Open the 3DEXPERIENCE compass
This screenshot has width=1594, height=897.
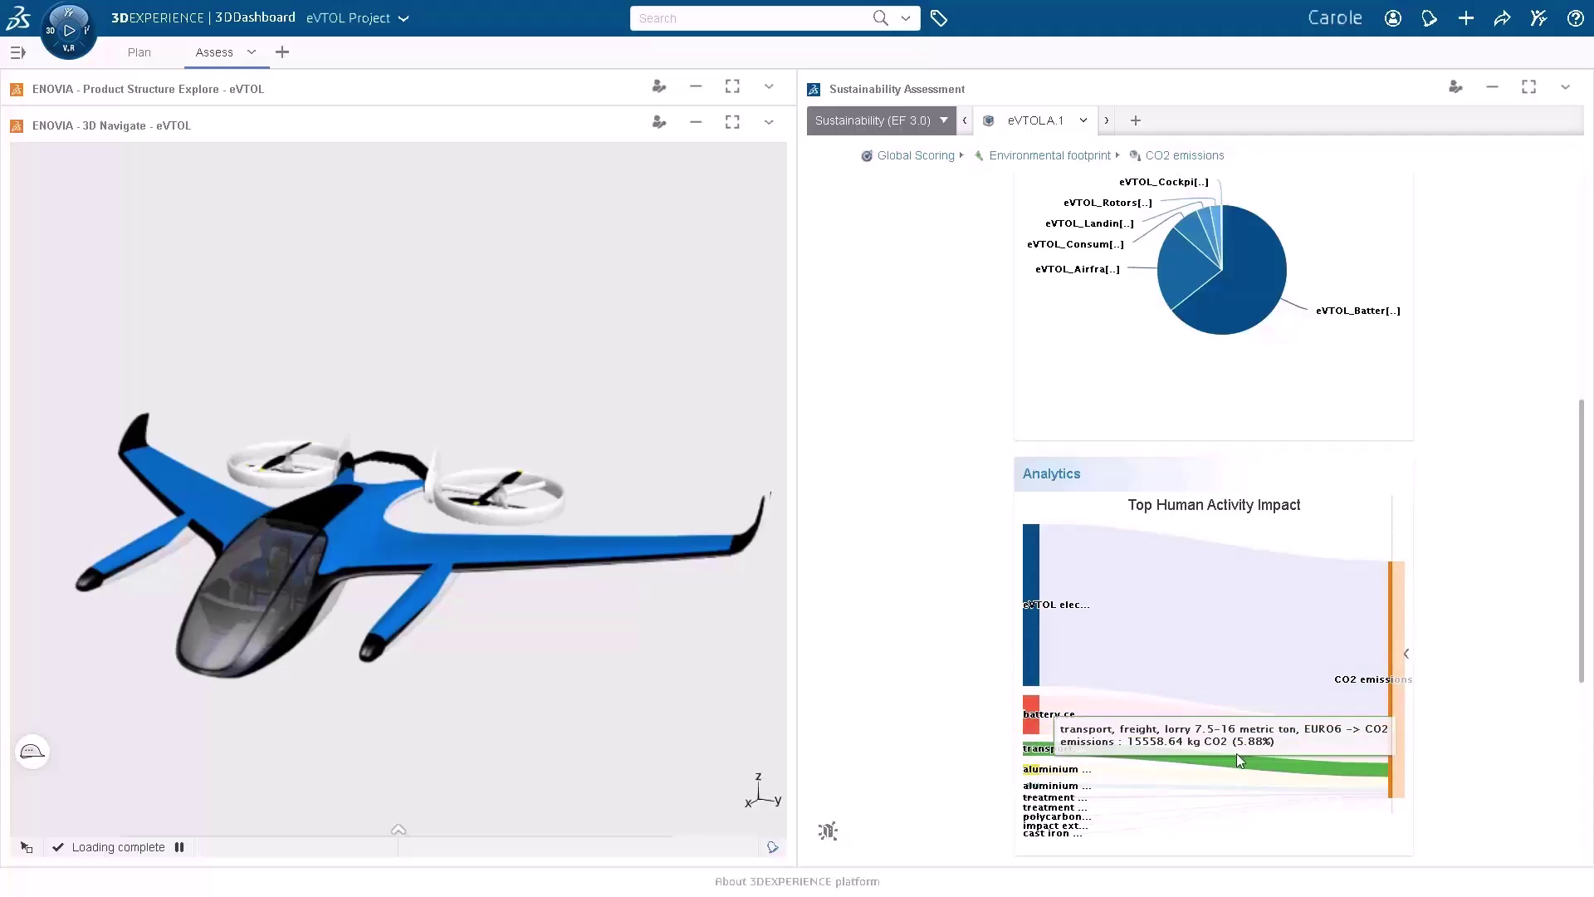69,31
